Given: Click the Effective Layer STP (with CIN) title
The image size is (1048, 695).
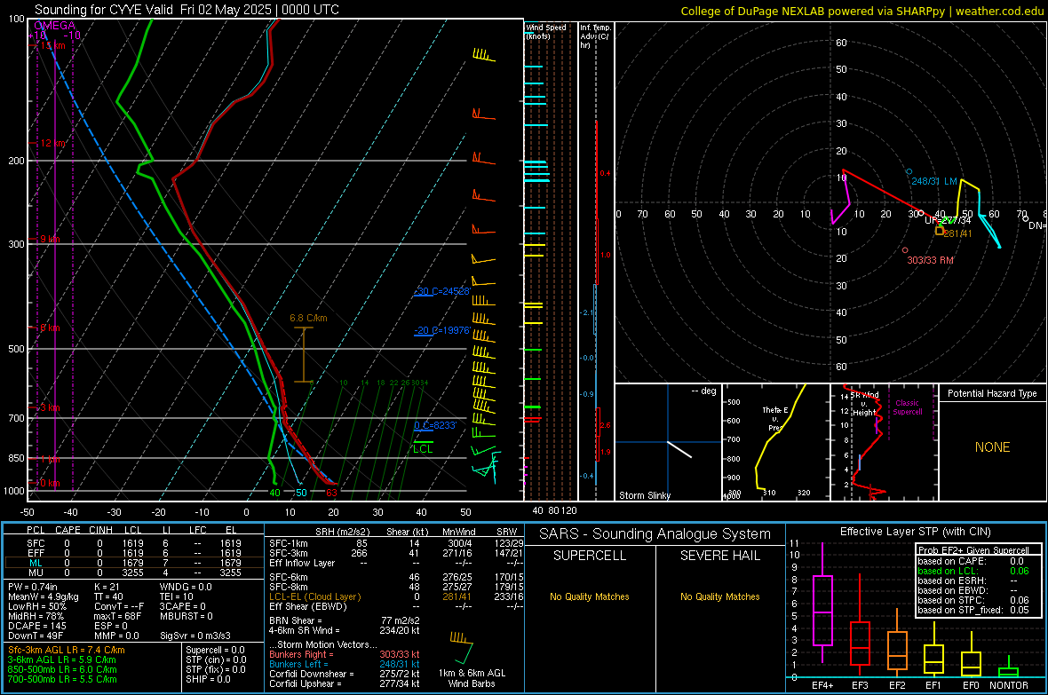Looking at the screenshot, I should [x=915, y=532].
